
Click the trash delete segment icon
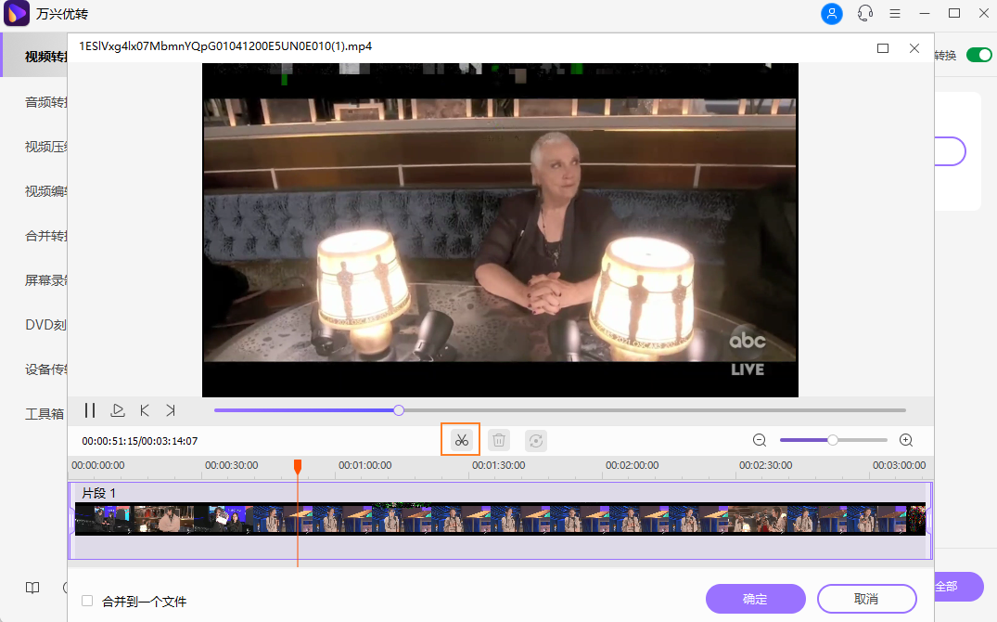[x=499, y=440]
